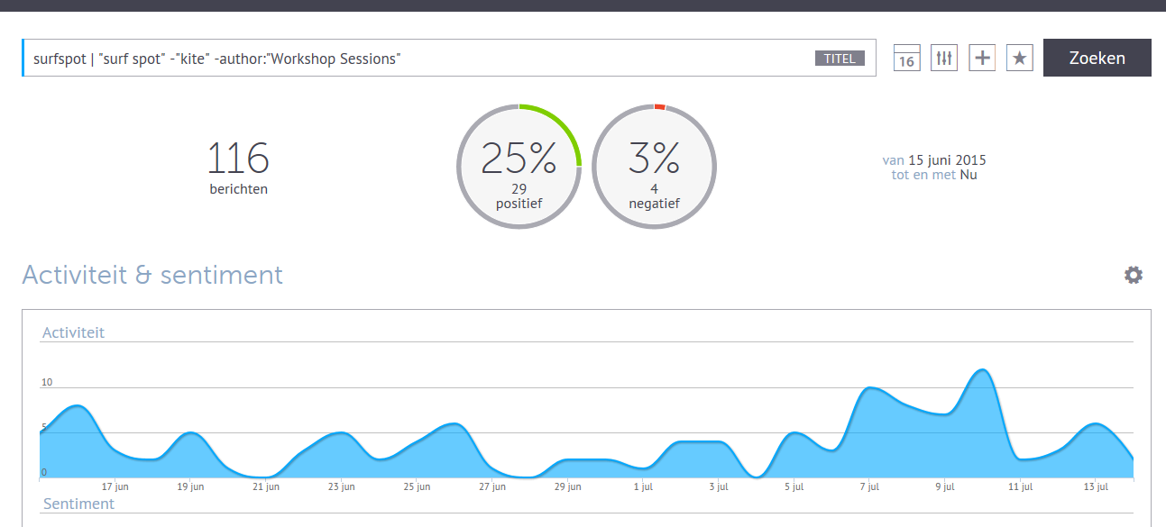
Task: Click the 7 jul axis label
Action: tap(869, 486)
